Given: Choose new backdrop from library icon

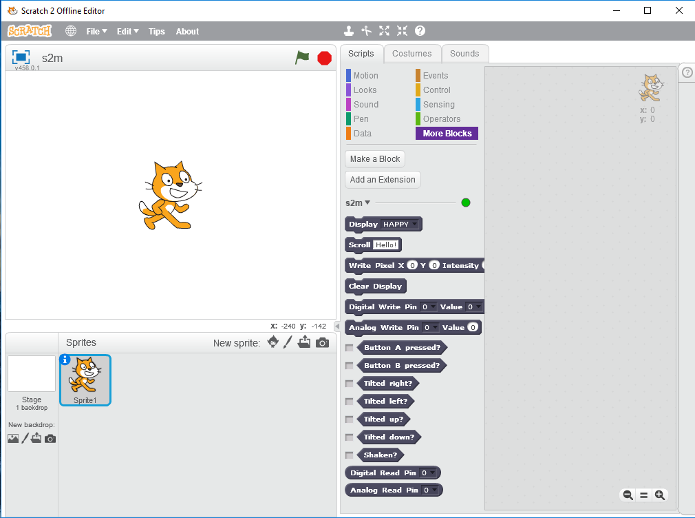Looking at the screenshot, I should point(13,439).
